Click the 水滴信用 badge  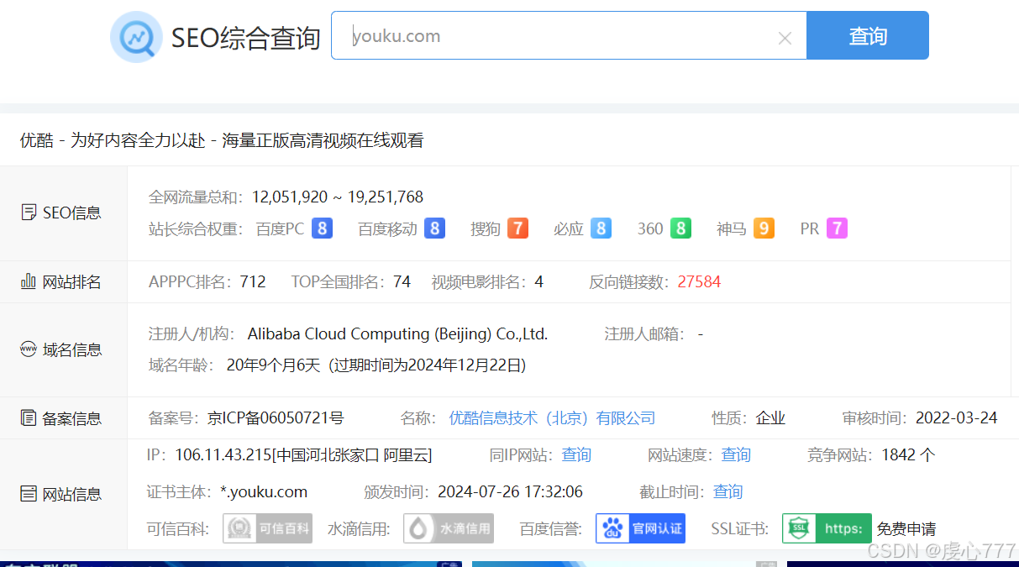pos(449,528)
